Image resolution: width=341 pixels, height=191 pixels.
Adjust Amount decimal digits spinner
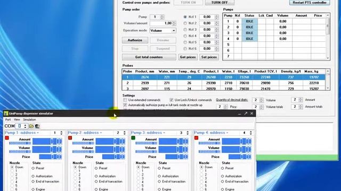tap(301, 100)
